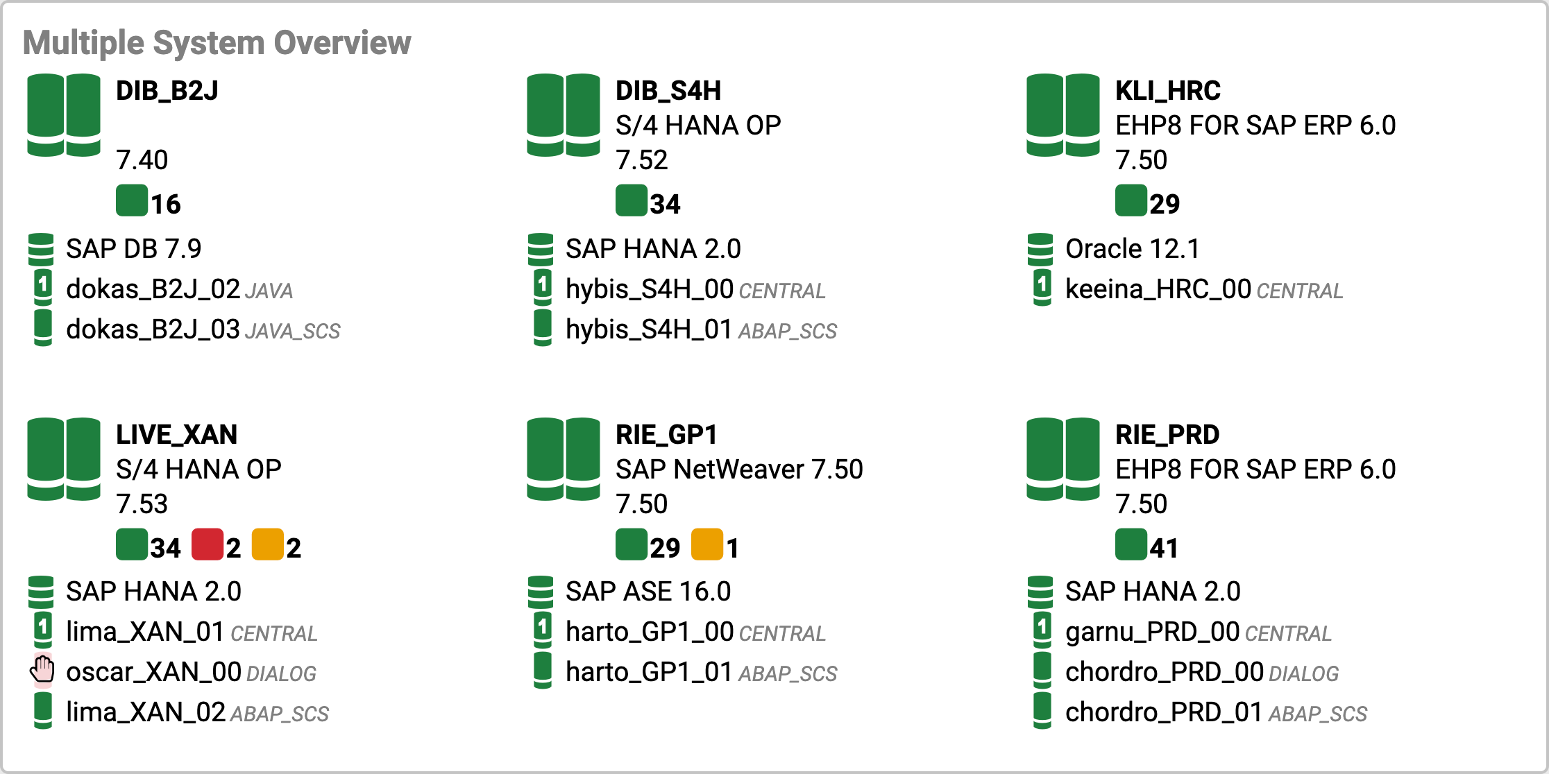Open the Oracle 12.1 database icon for KLI_HRC
The image size is (1549, 774).
point(1040,248)
